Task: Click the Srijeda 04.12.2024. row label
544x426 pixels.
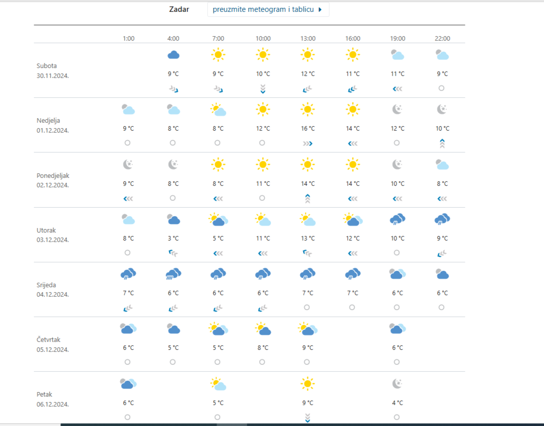Action: pyautogui.click(x=53, y=289)
